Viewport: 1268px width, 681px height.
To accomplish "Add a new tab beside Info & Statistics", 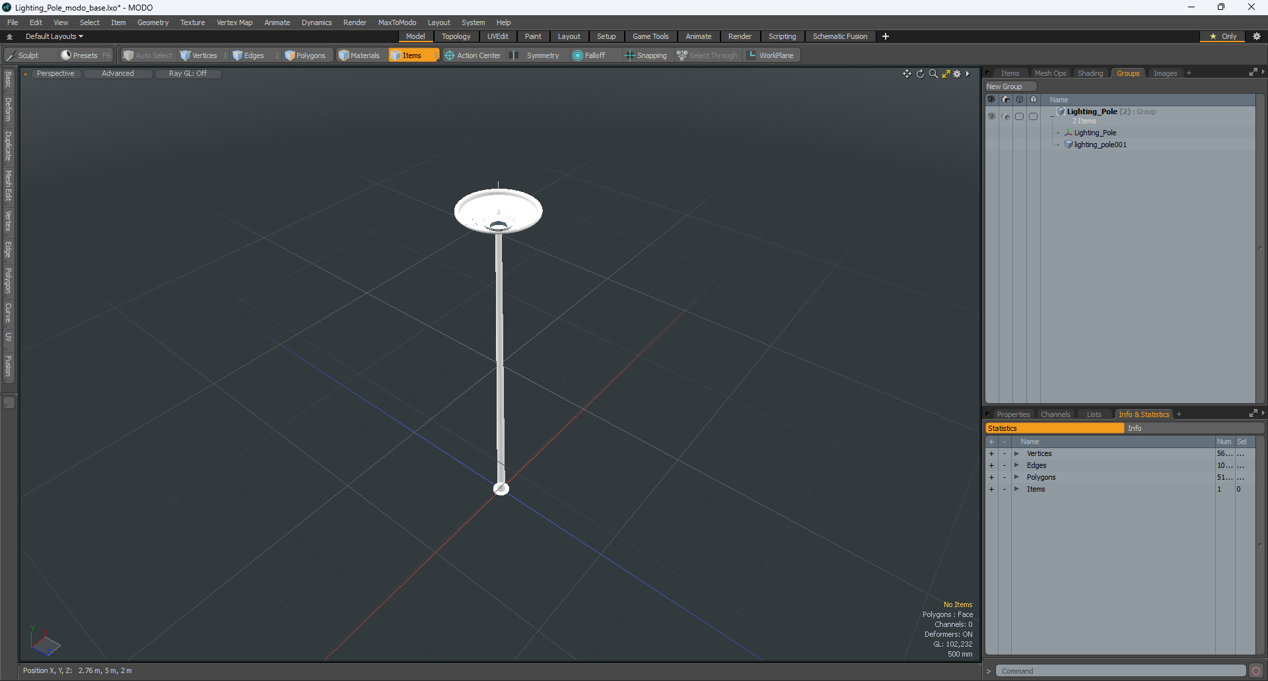I will (1179, 414).
